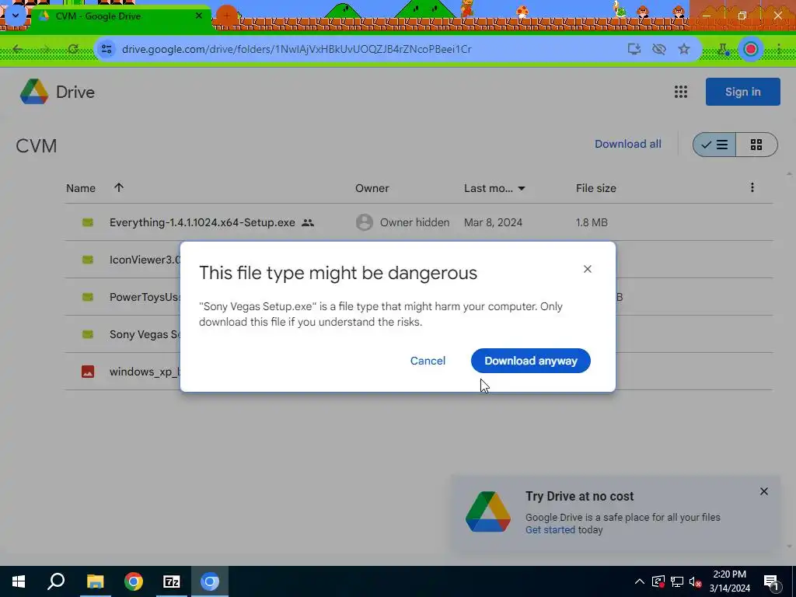
Task: Click the Sign in button
Action: point(742,92)
